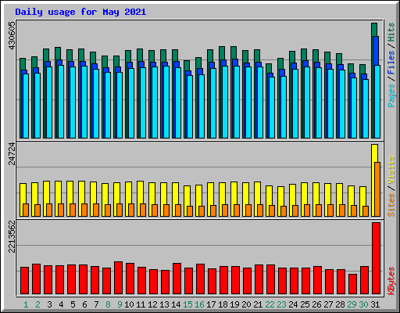Click the Pages legend label
The image size is (400, 313).
391,95
